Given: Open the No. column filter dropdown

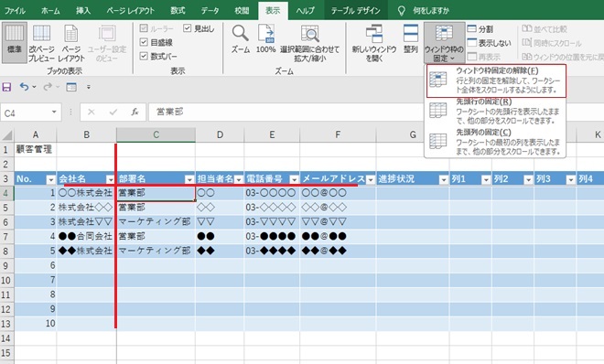Looking at the screenshot, I should 50,179.
